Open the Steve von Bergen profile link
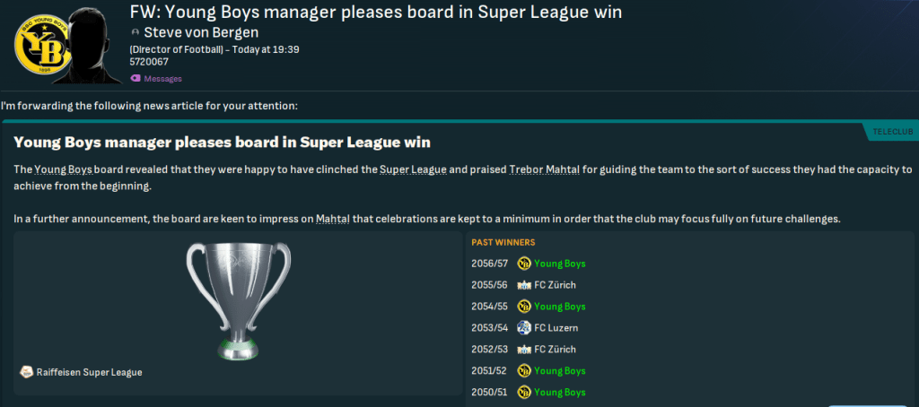 196,32
